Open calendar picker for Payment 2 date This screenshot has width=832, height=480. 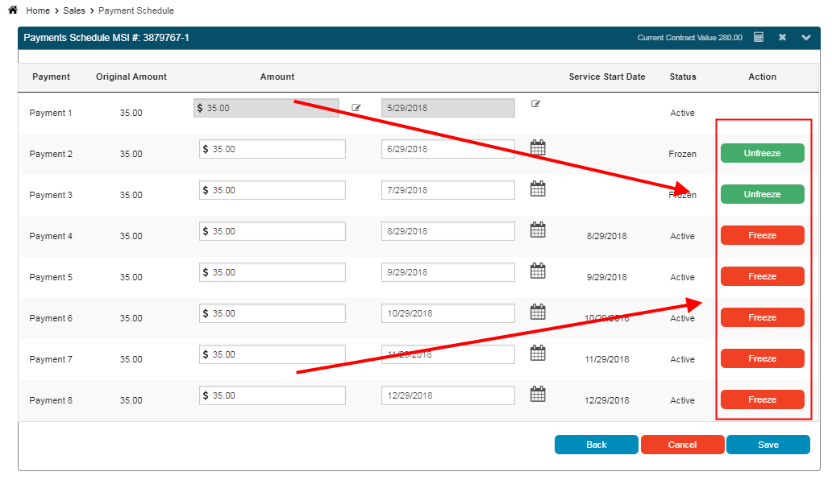538,147
